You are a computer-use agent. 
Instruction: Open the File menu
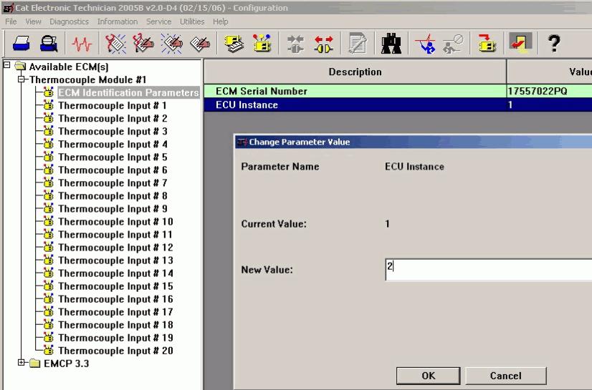[x=11, y=21]
